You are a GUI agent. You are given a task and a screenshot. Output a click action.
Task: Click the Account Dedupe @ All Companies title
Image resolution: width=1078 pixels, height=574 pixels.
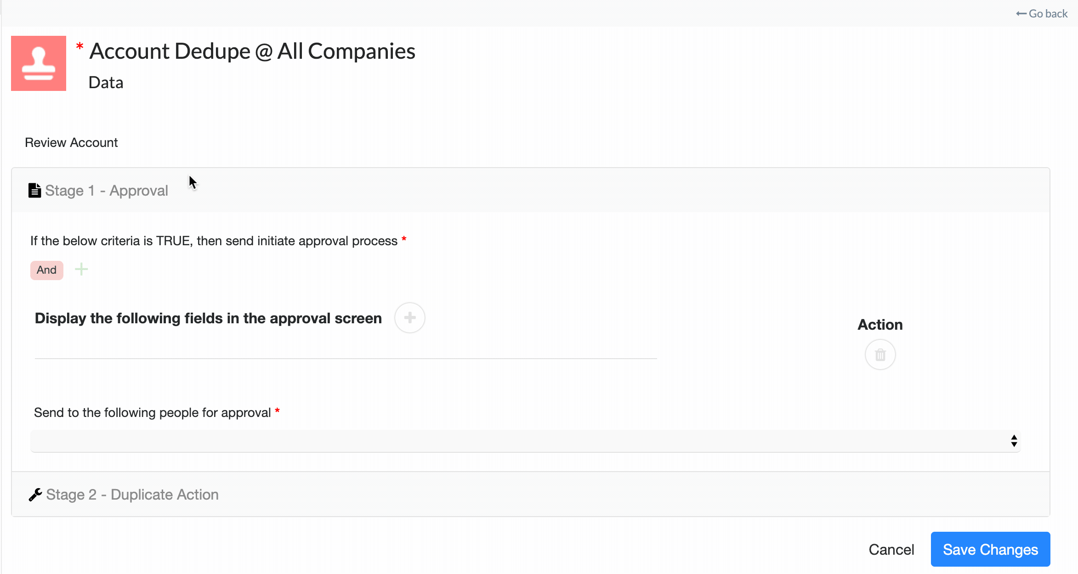click(252, 51)
